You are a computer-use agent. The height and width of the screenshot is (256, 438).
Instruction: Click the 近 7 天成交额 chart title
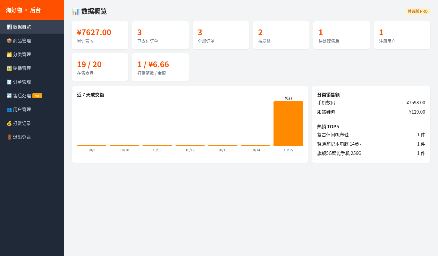pyautogui.click(x=90, y=95)
